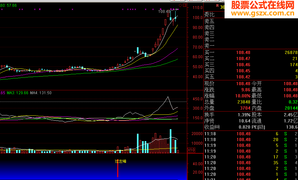Click the 净资 value 10.64
Image resolution: width=298 pixels, height=180 pixels.
click(245, 121)
